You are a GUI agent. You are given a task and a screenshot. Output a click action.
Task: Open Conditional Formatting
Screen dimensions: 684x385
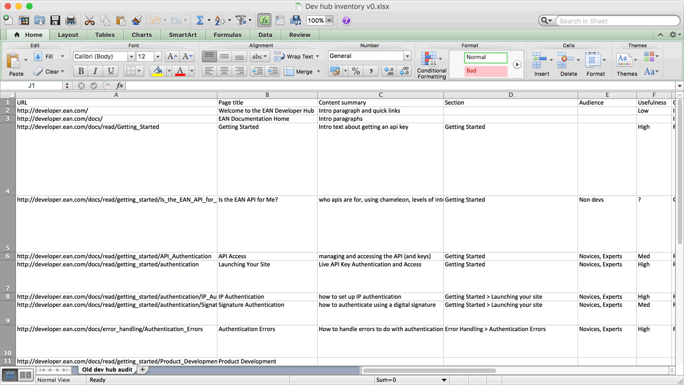click(x=431, y=65)
